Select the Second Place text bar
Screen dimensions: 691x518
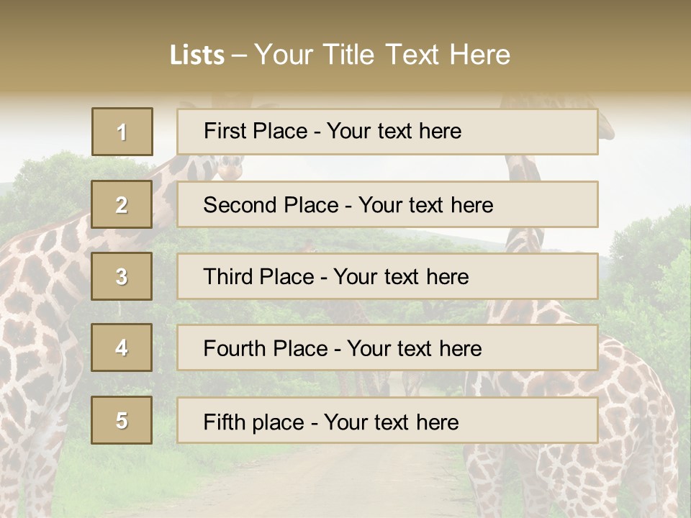387,204
